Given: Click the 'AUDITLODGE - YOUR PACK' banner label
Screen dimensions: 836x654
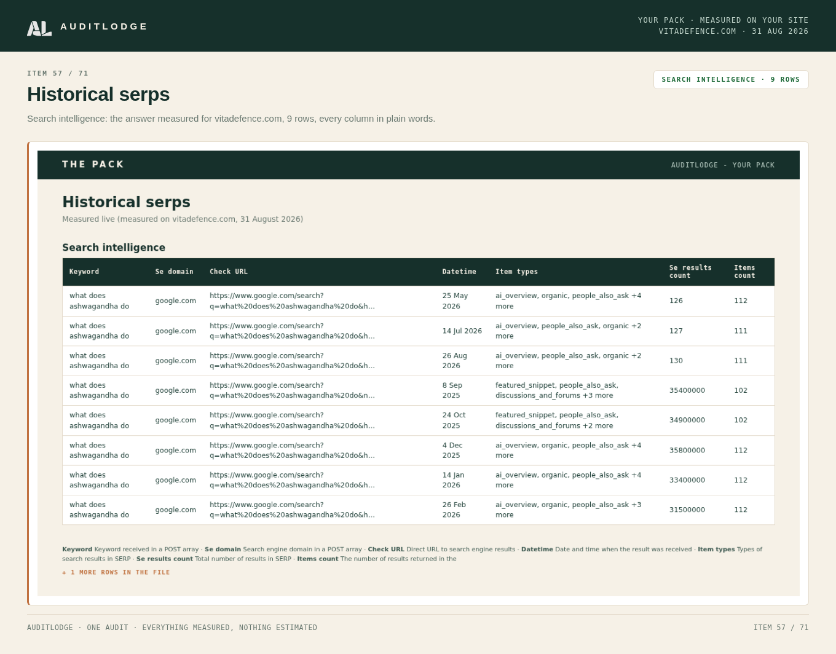Looking at the screenshot, I should [x=723, y=165].
